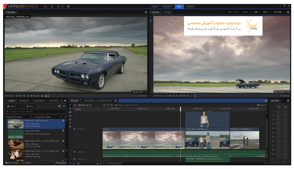Jump to start in the Viewer

[177, 96]
